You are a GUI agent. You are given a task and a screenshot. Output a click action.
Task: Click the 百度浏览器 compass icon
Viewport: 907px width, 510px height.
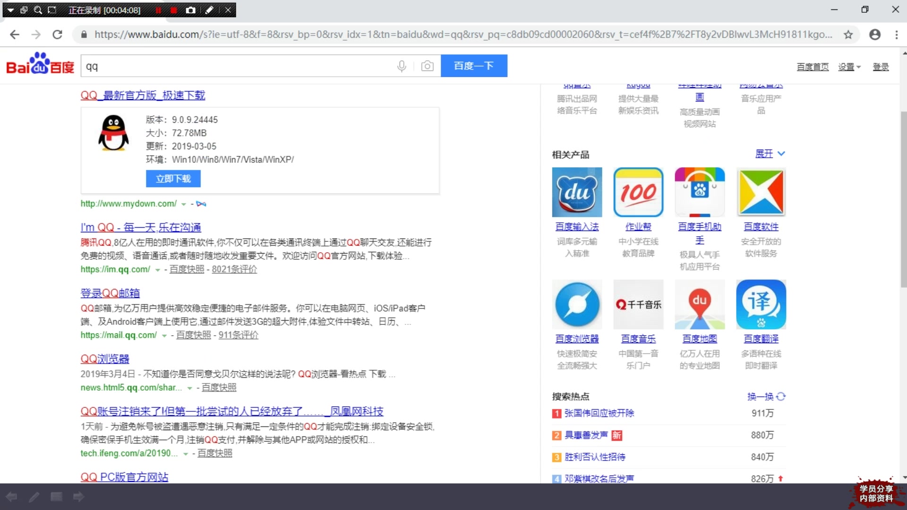tap(577, 305)
